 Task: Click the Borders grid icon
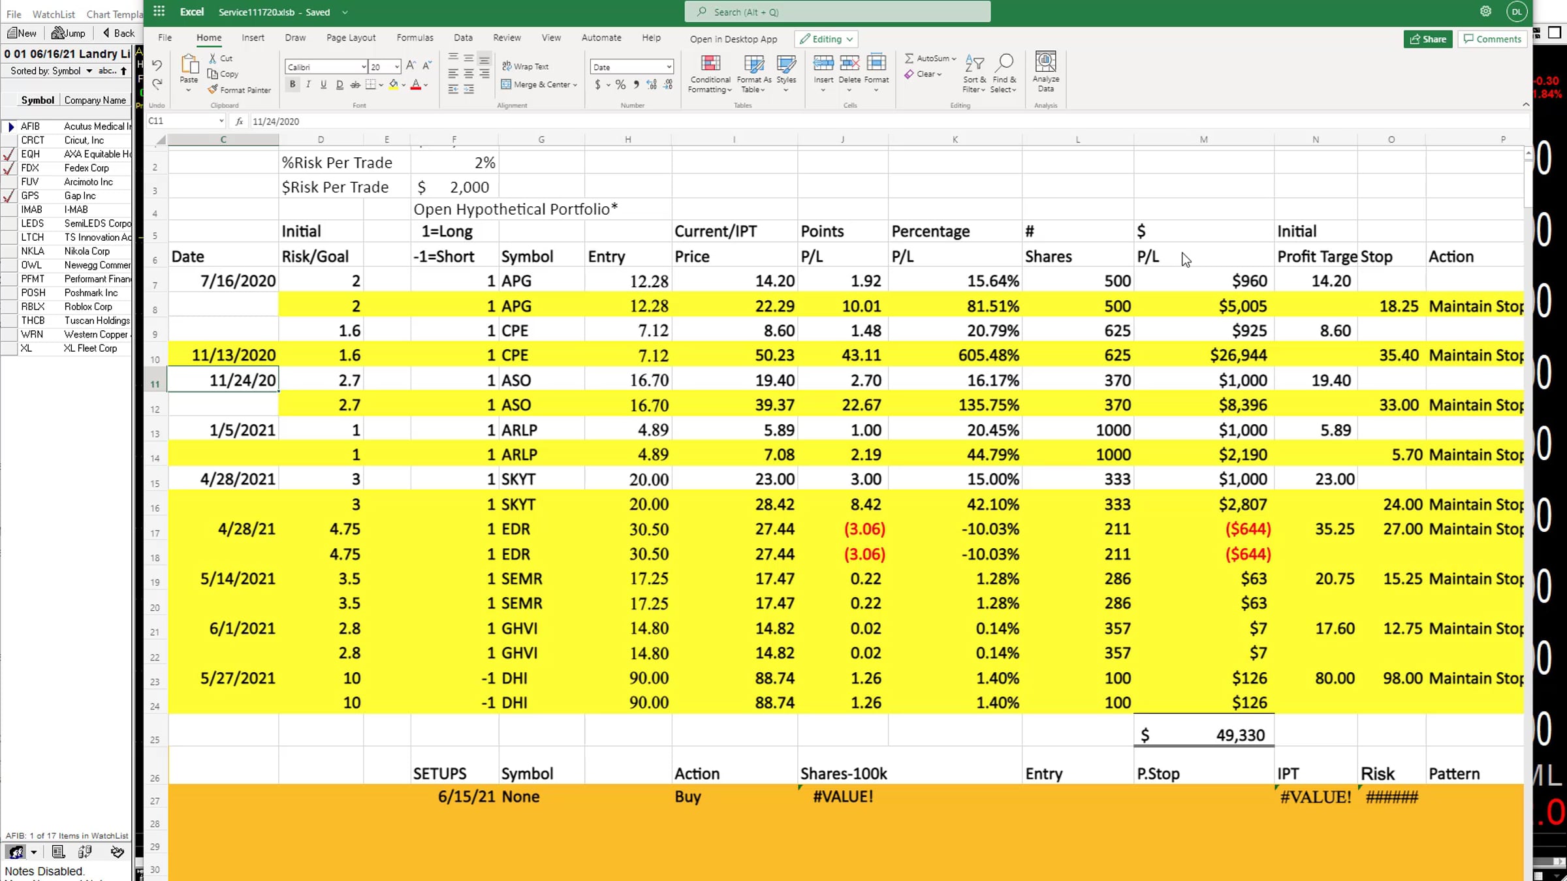[371, 85]
